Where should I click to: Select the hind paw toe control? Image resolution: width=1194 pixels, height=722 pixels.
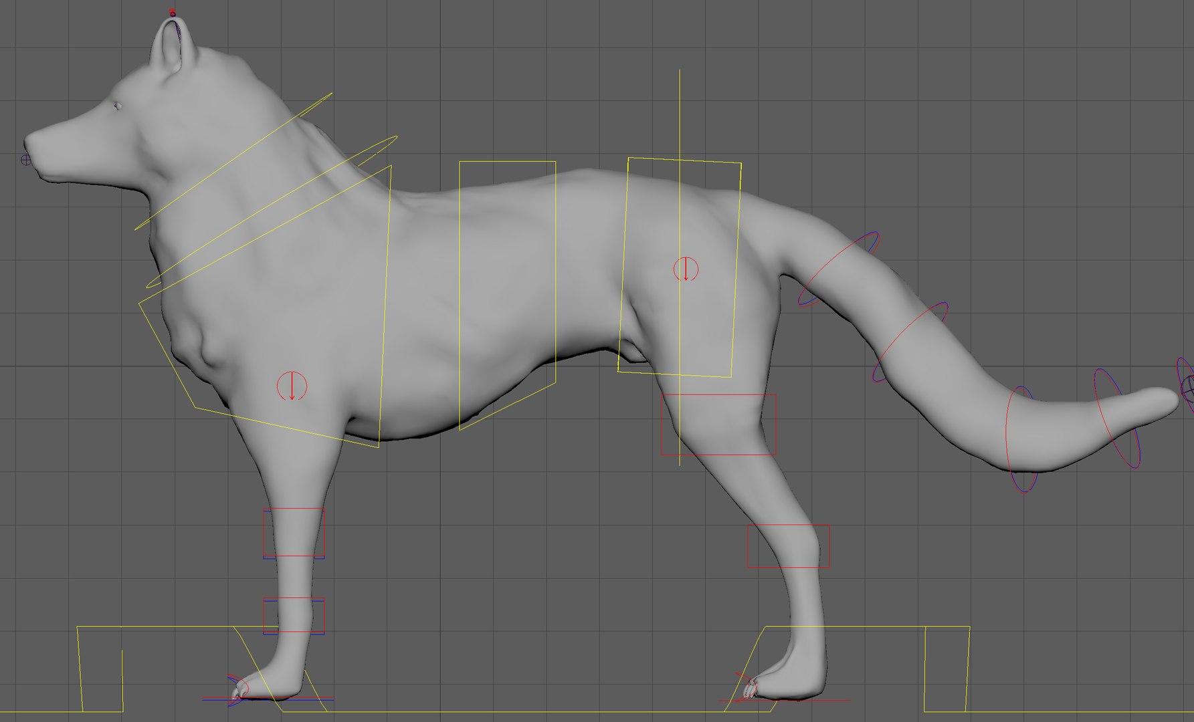click(746, 688)
